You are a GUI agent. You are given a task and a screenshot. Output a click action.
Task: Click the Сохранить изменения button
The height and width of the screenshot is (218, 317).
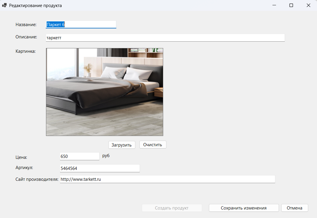click(244, 208)
